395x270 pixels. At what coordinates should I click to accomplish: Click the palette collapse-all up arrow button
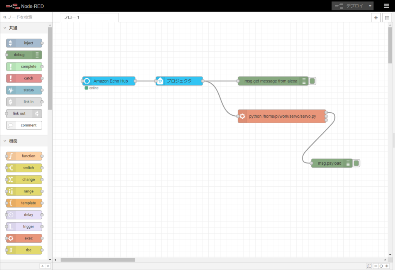42,266
